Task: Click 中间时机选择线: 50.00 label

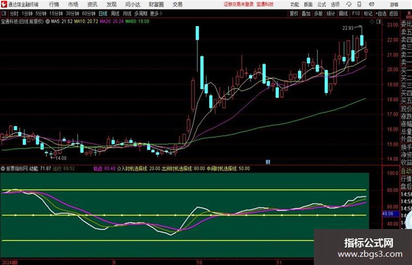Action: (228, 168)
